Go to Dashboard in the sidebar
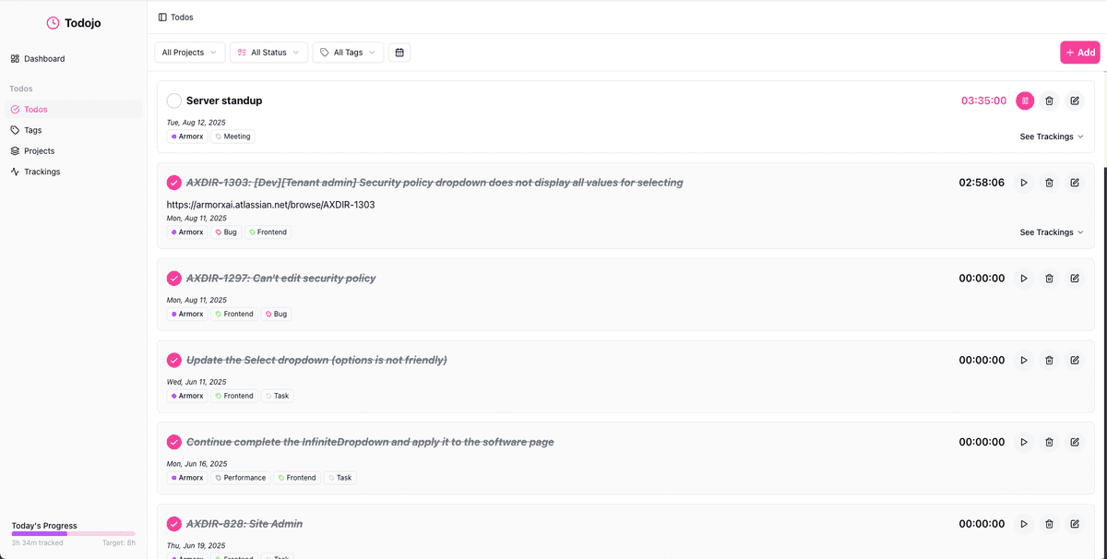 pos(43,59)
